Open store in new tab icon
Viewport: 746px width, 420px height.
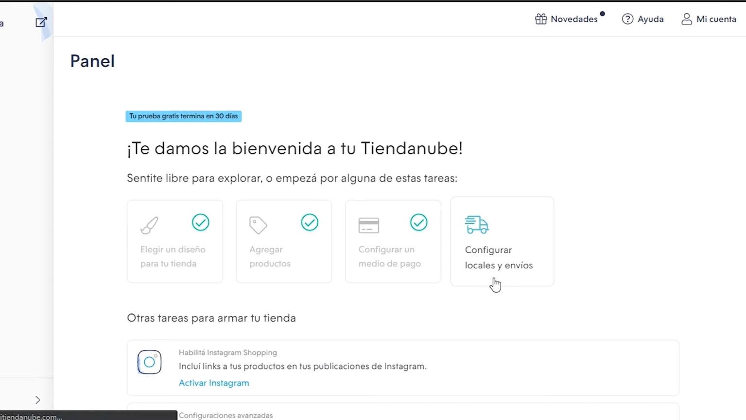(41, 22)
